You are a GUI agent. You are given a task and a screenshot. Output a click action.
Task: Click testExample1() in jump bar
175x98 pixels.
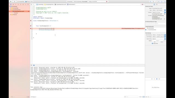71,4
